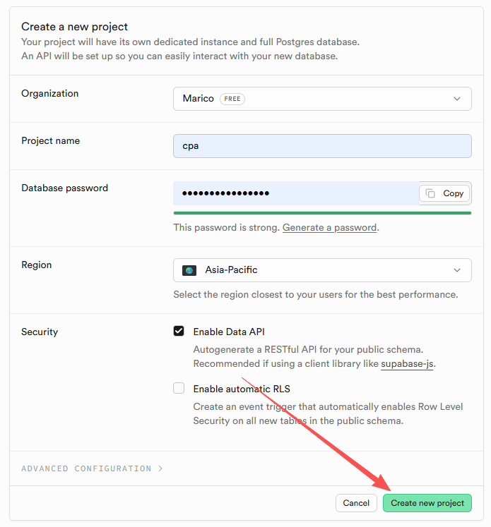Click the Advanced Configuration arrow icon
491x527 pixels.
[160, 468]
